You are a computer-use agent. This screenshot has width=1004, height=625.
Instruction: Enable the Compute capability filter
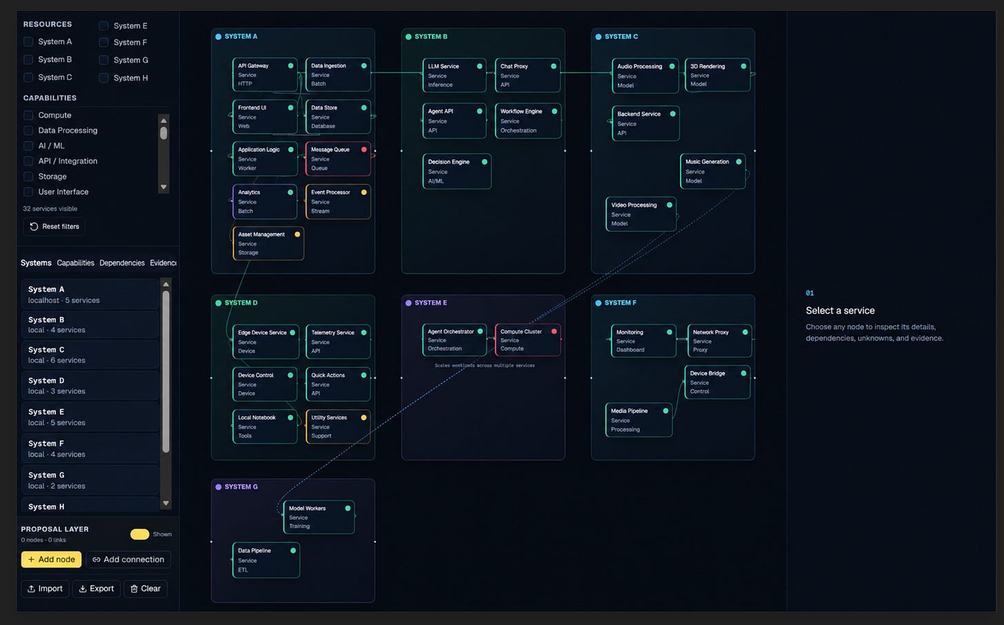tap(28, 115)
